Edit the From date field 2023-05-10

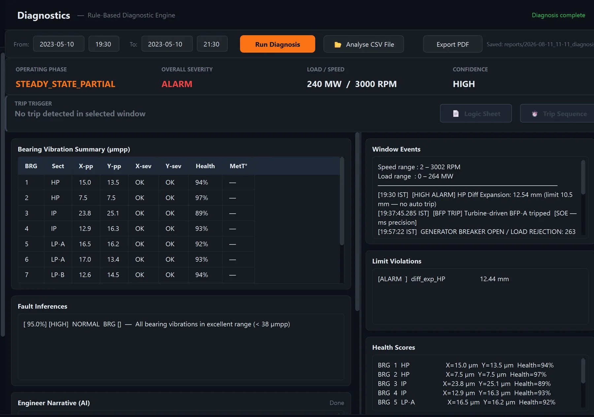pyautogui.click(x=58, y=44)
